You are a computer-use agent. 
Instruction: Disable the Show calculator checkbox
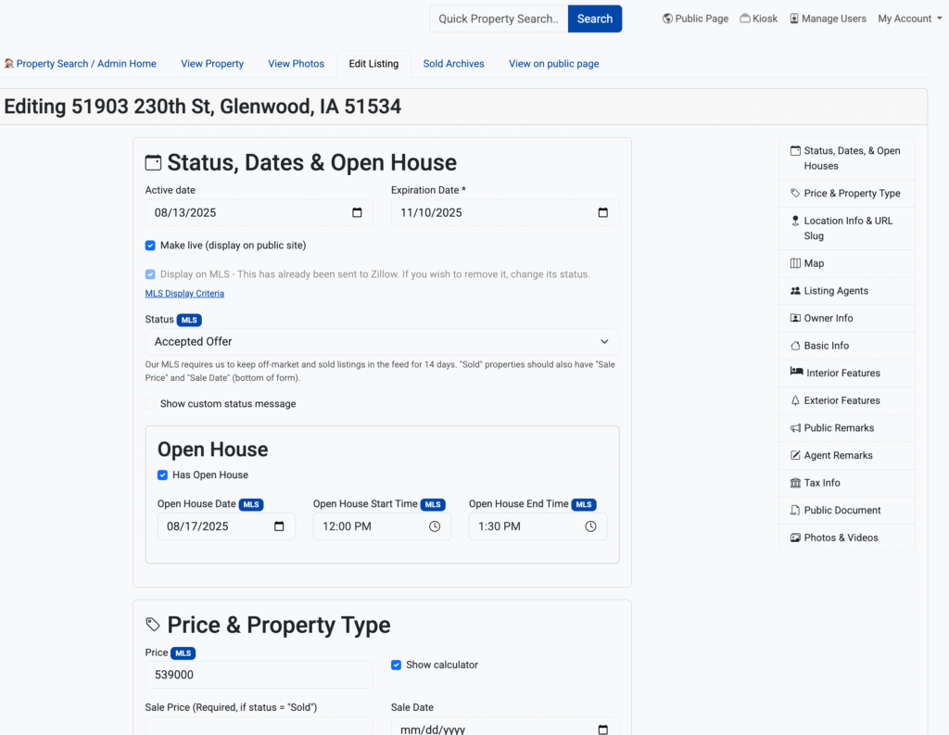point(396,665)
